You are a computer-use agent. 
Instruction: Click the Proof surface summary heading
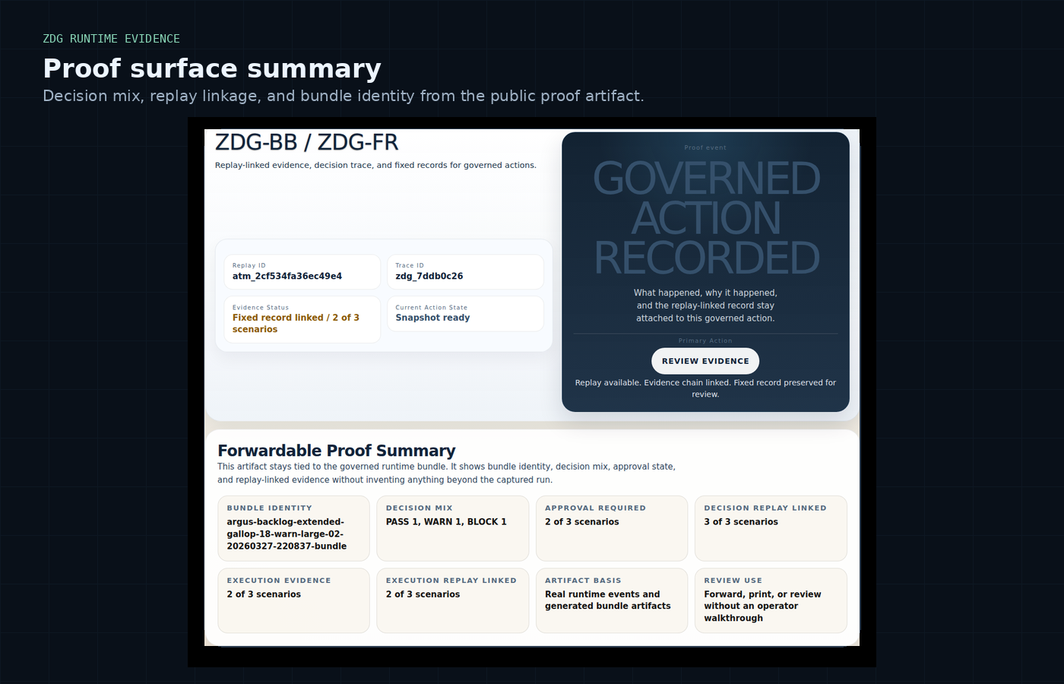click(212, 68)
